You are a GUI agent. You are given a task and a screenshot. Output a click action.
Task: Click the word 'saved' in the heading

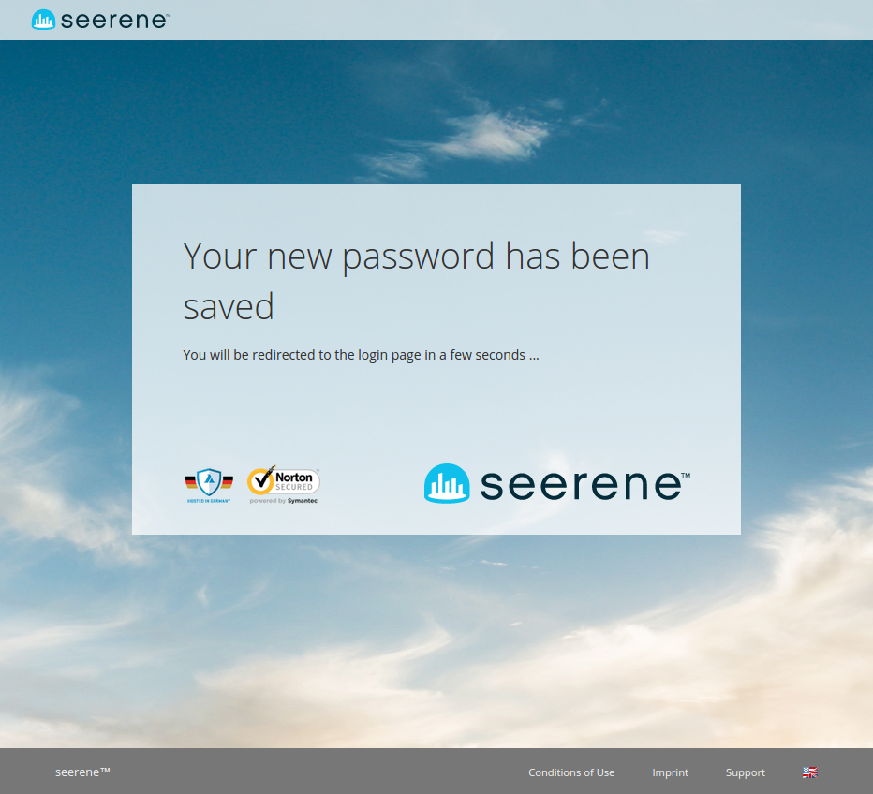point(229,306)
